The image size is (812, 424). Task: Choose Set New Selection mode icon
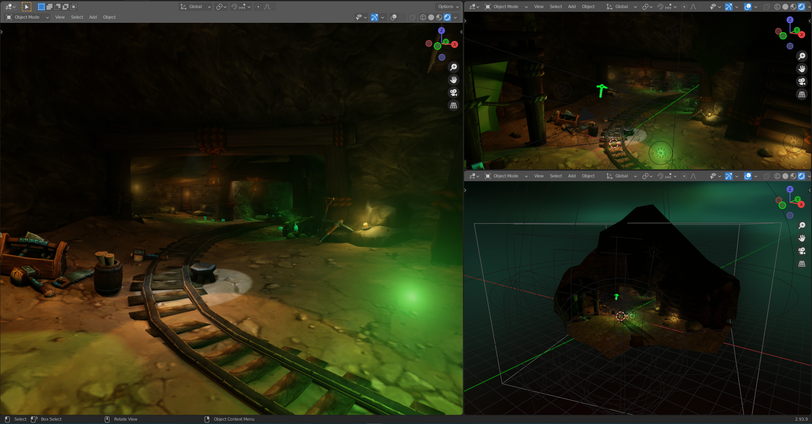coord(41,7)
